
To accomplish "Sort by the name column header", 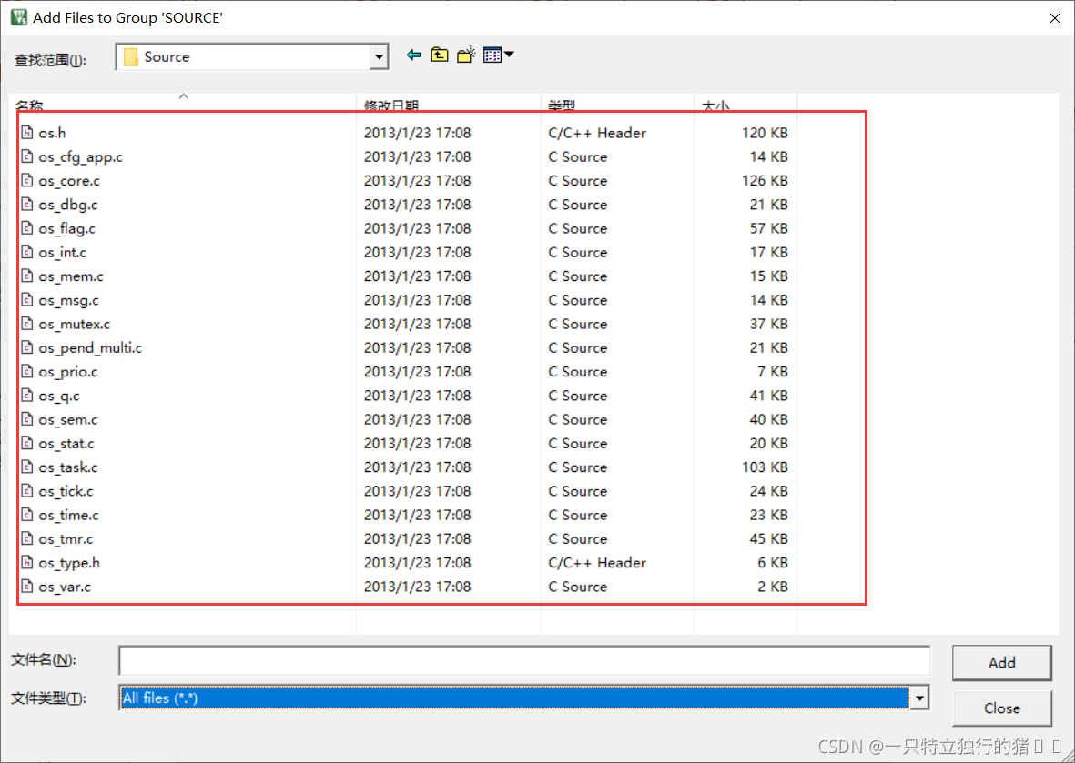I will coord(184,104).
